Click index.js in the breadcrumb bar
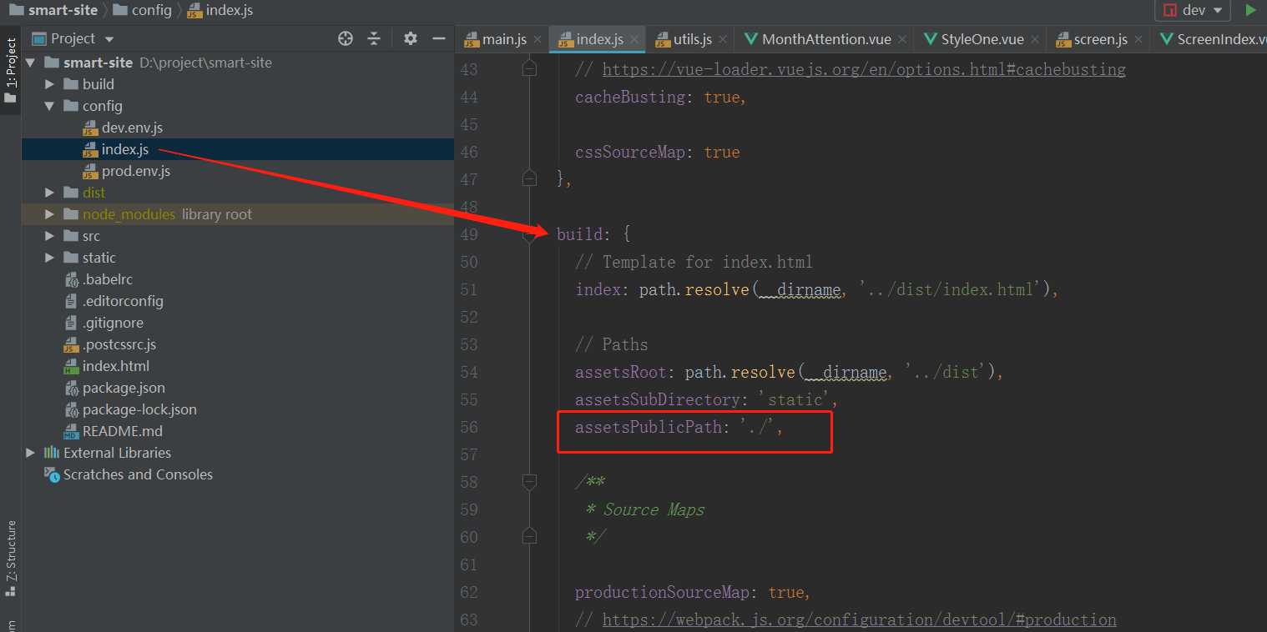This screenshot has width=1267, height=632. pos(220,11)
